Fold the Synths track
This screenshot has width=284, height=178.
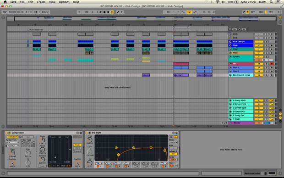(230, 57)
